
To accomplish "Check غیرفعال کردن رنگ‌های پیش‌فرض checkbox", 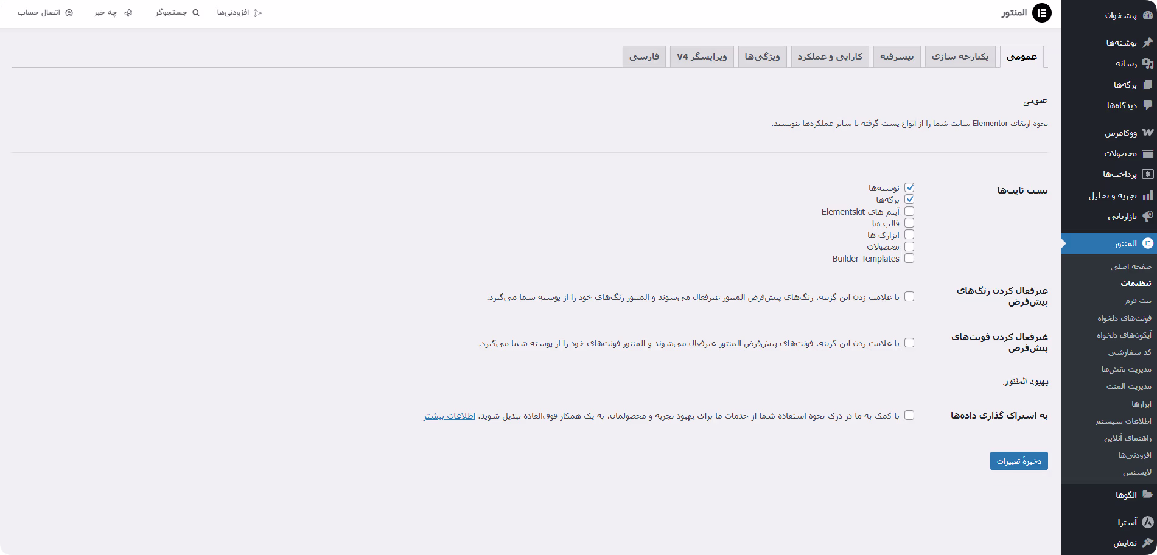I will [909, 297].
